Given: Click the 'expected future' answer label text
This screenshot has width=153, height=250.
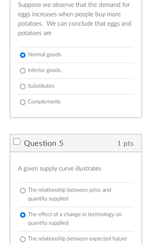Looking at the screenshot, I should pos(77,239).
